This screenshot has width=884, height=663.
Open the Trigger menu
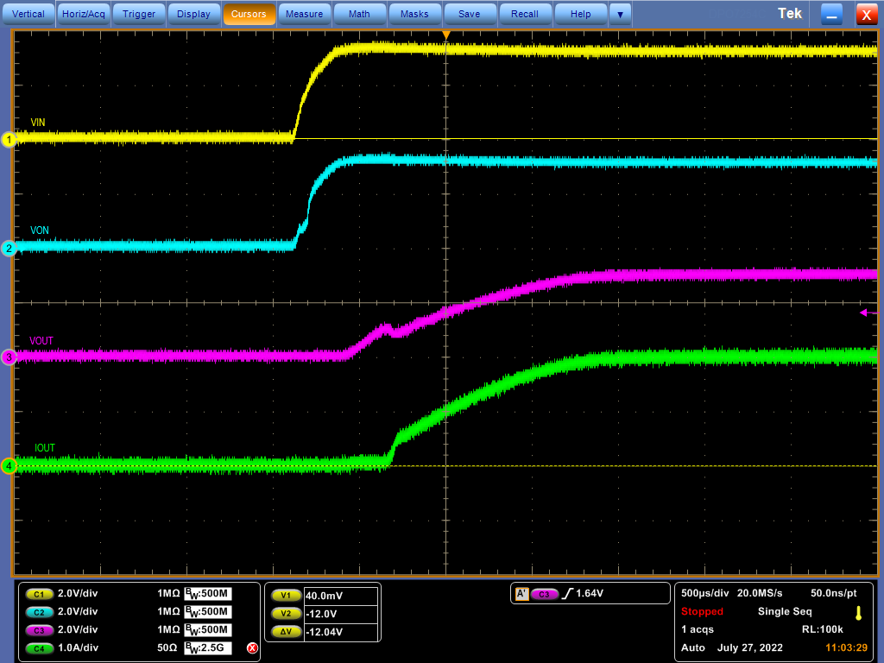click(x=139, y=14)
